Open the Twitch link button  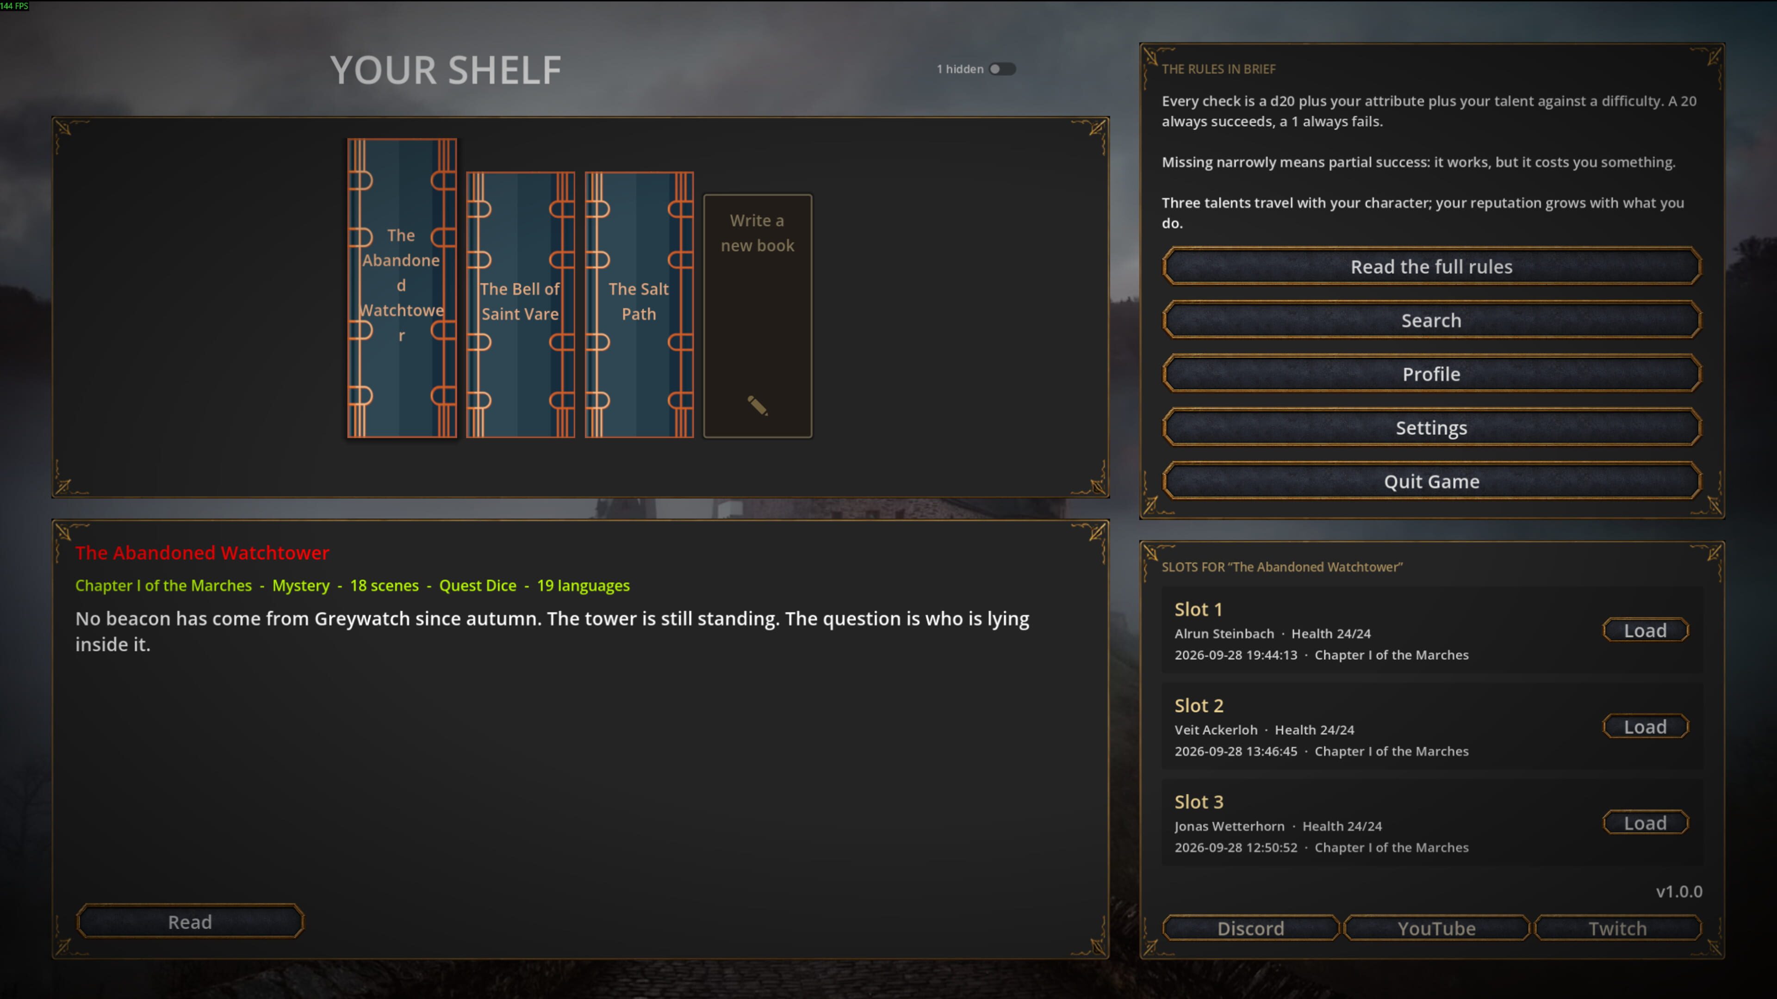1618,928
